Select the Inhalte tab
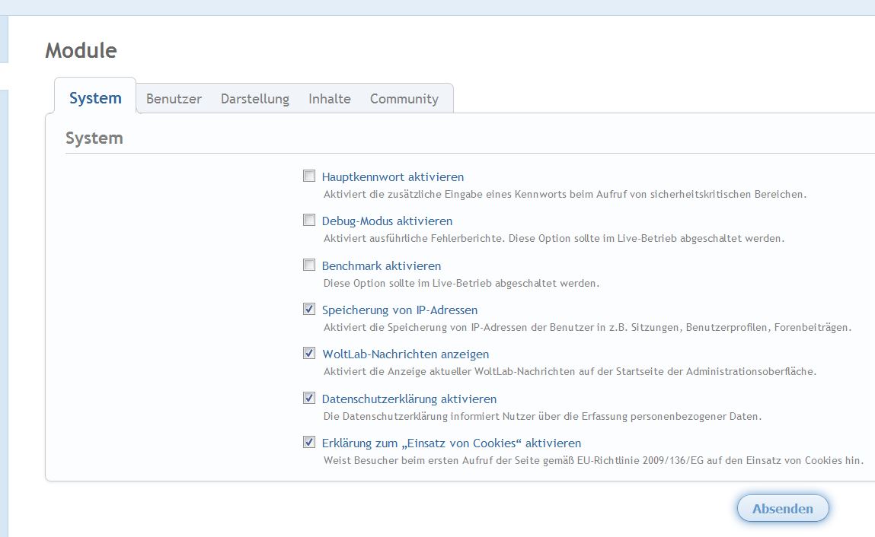 [x=330, y=99]
